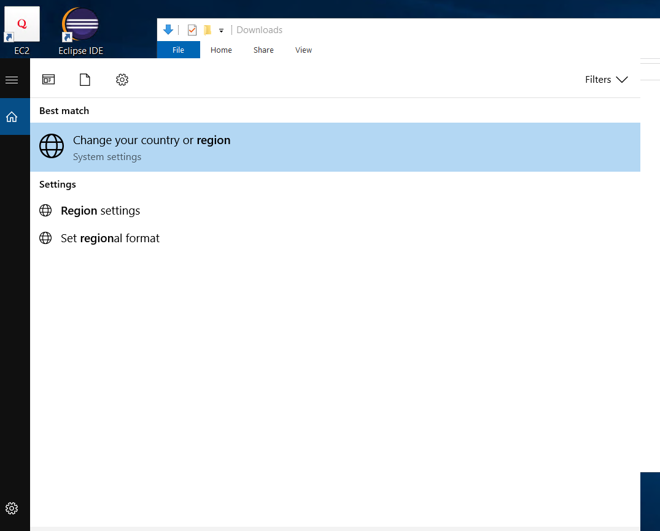Select the Home icon in sidebar
This screenshot has height=531, width=660.
12,117
